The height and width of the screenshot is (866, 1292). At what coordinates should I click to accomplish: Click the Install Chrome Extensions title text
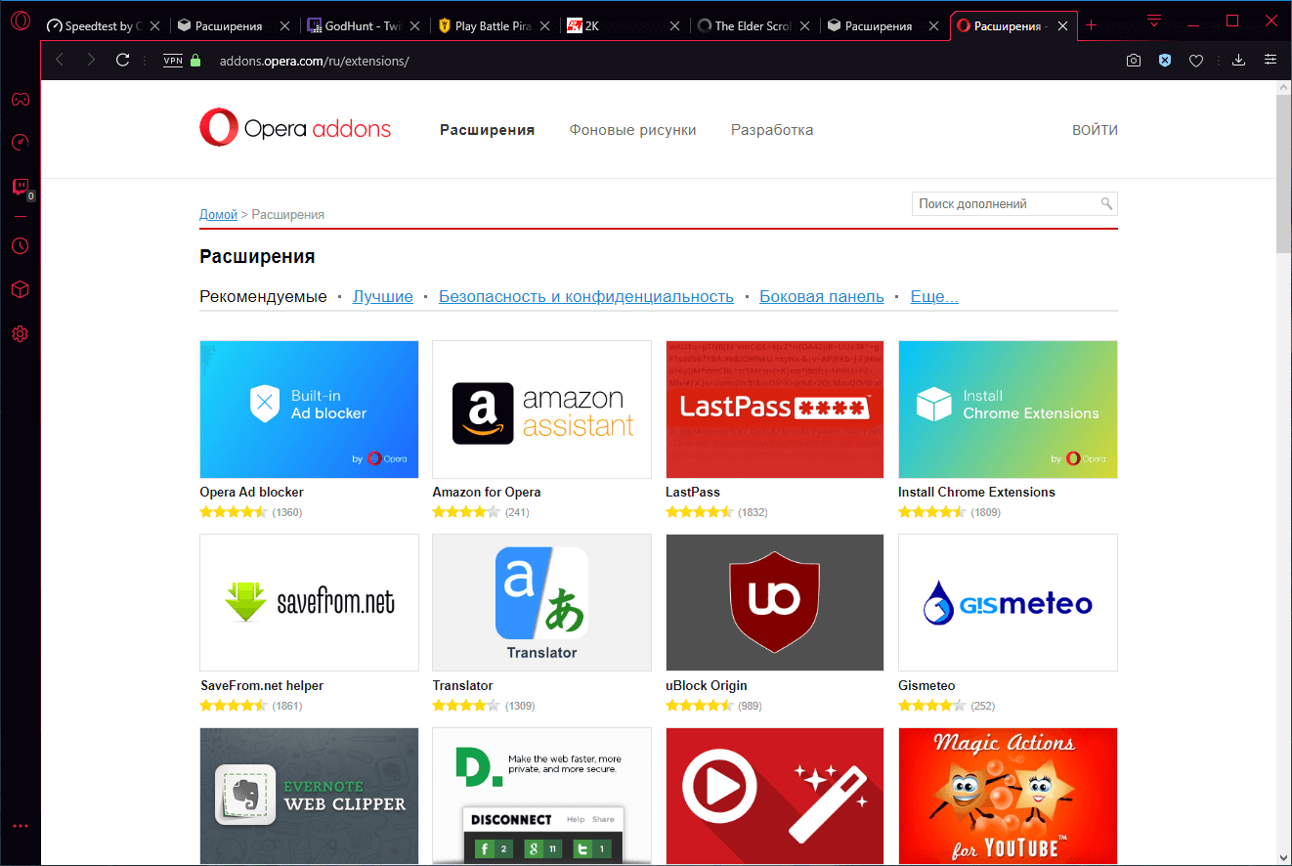click(x=976, y=492)
